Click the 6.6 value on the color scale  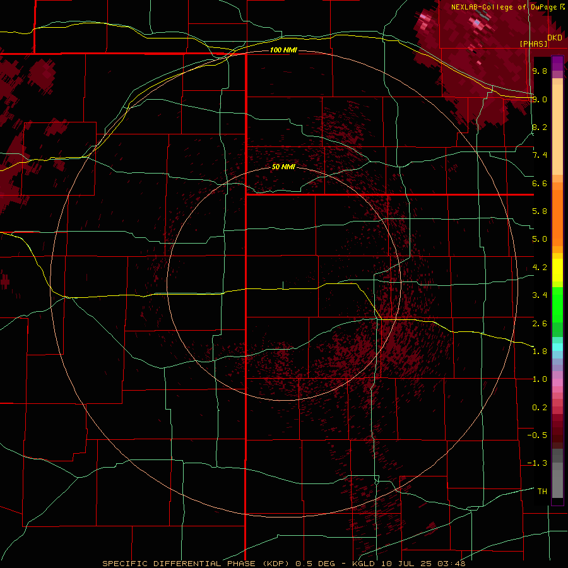[540, 183]
